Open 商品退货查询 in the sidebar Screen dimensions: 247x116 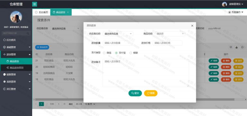coord(16,68)
